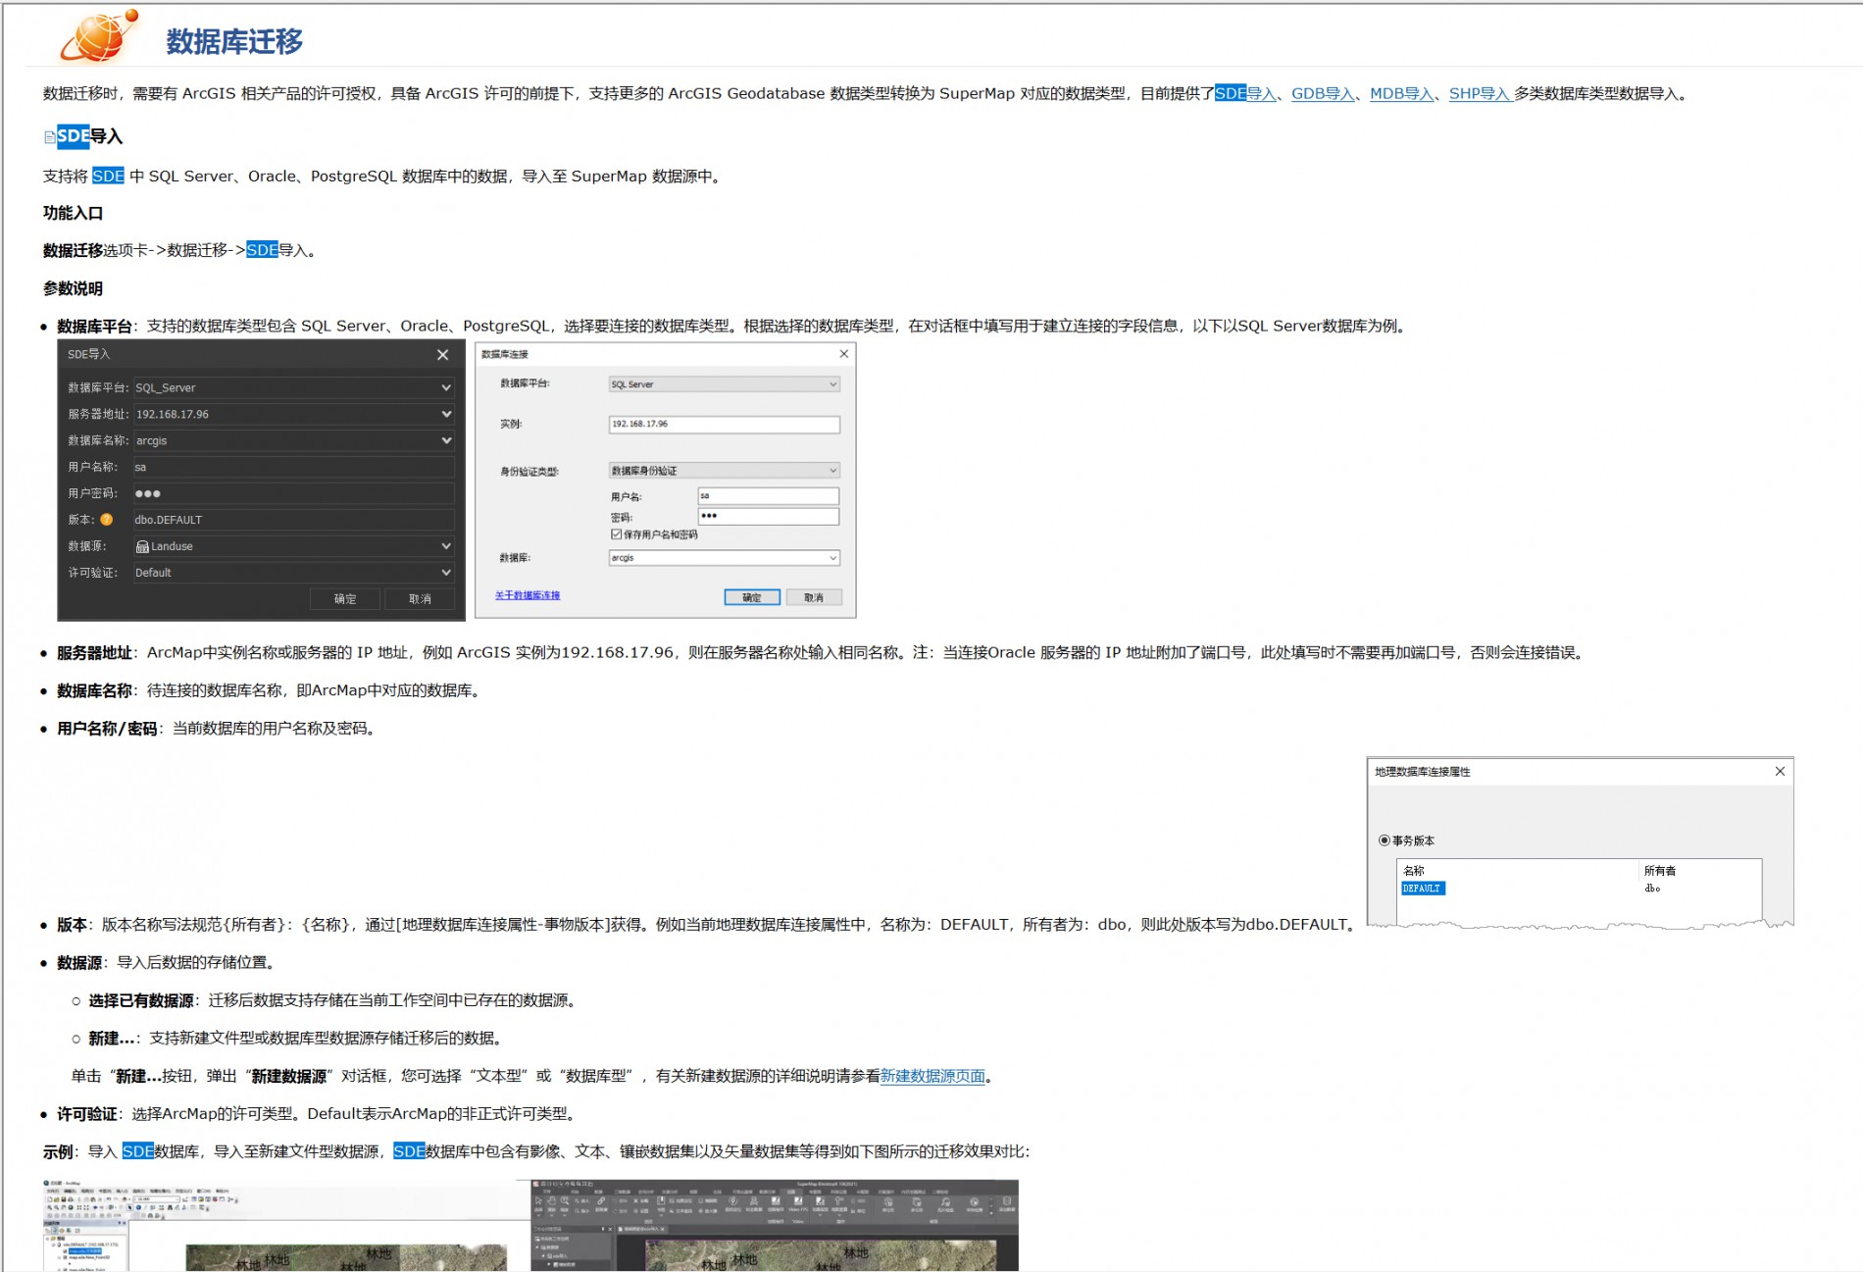Open the GDB导入 link

[x=1323, y=93]
